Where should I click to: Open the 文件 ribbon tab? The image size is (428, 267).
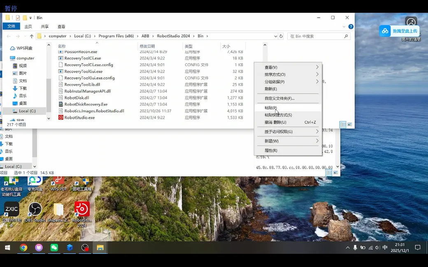[11, 26]
